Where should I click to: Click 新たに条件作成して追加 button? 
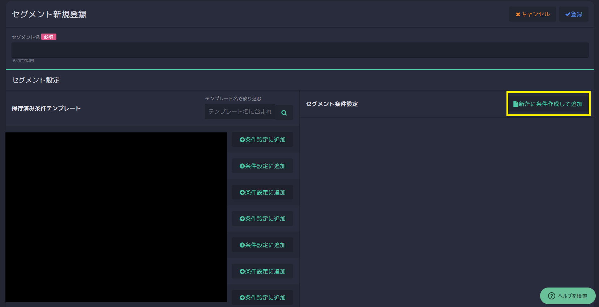[x=548, y=104]
